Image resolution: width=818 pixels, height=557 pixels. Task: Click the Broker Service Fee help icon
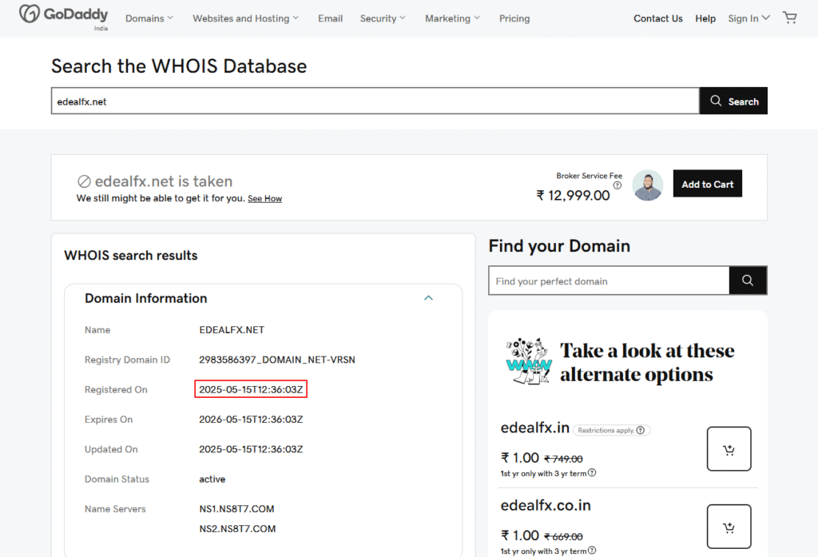coord(617,185)
